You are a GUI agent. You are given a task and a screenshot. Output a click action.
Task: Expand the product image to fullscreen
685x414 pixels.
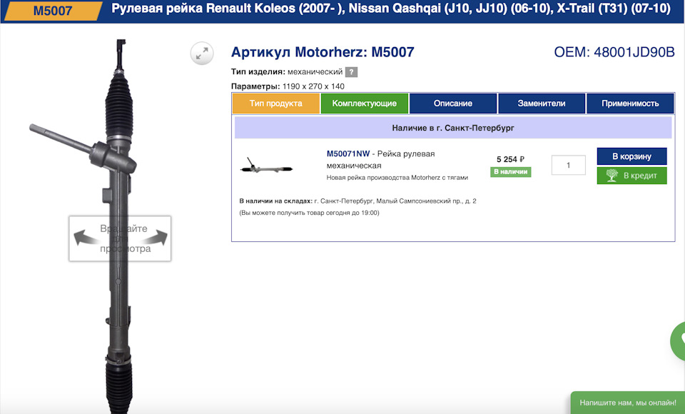point(202,54)
